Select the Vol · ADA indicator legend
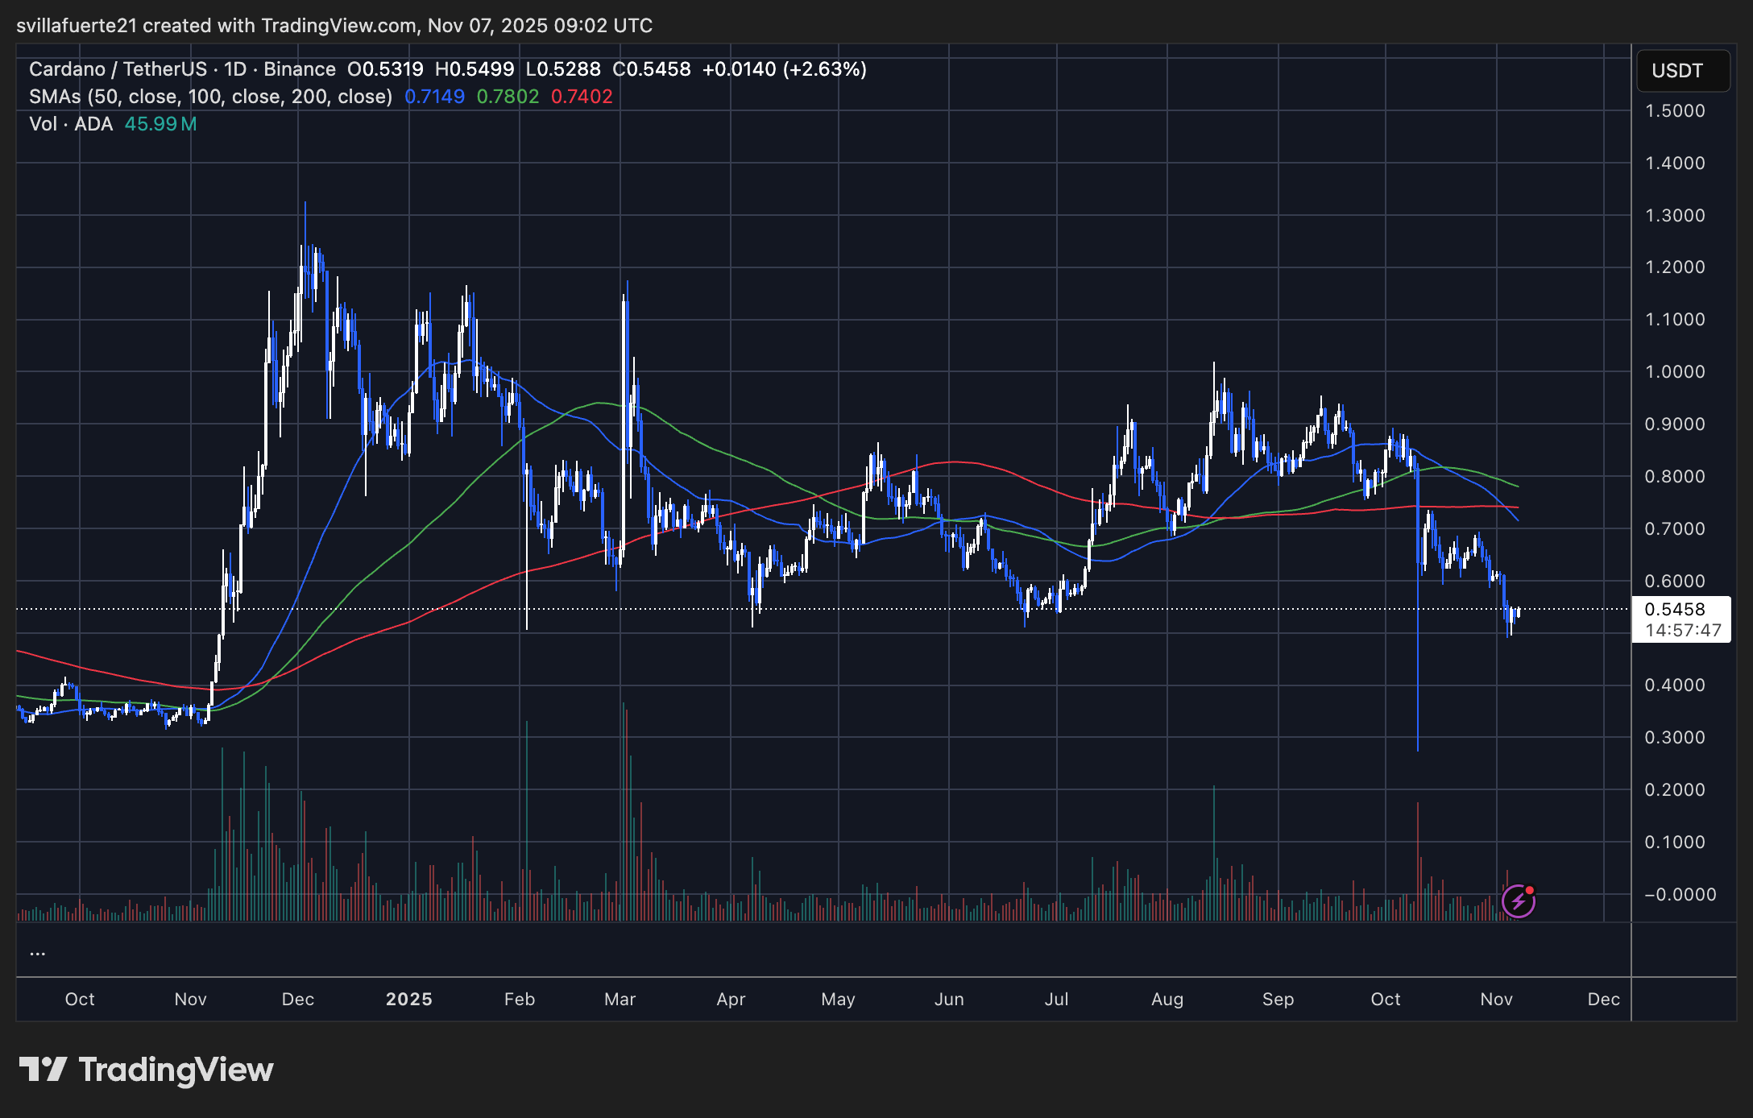 click(71, 124)
